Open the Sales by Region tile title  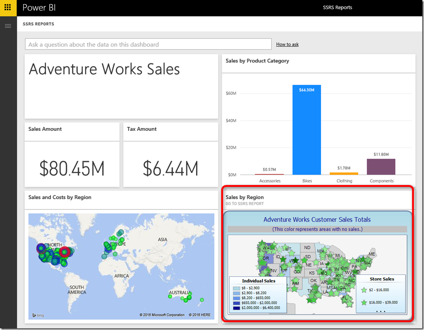click(x=244, y=197)
